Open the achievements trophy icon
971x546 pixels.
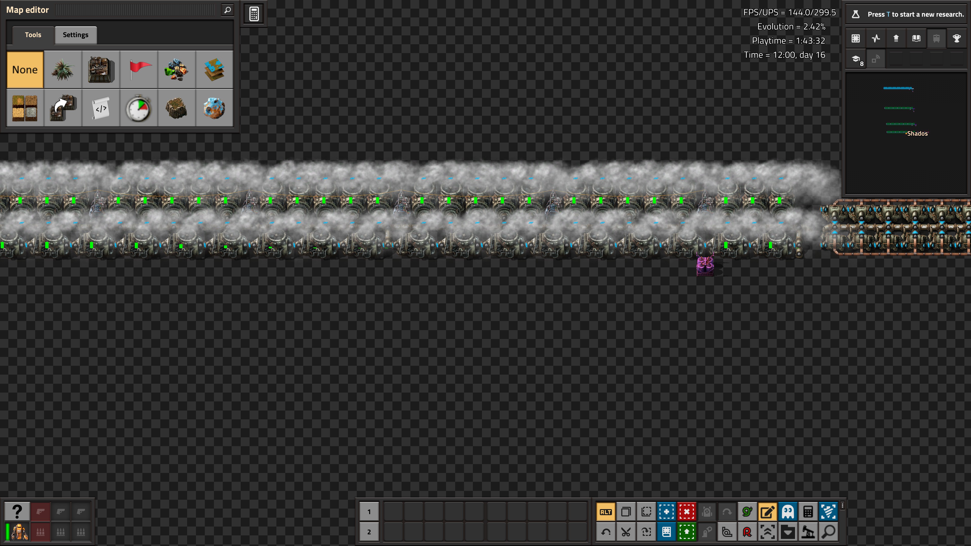coord(956,38)
